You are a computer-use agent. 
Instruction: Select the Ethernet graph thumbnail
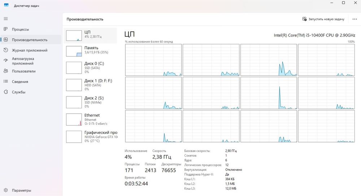pos(74,119)
